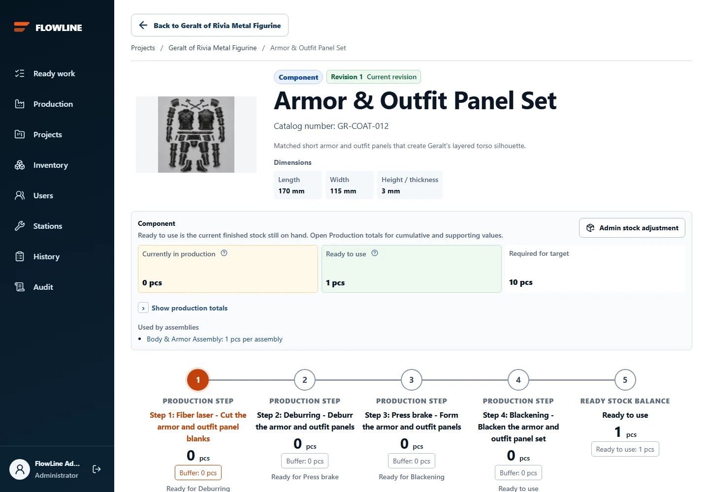Screen dimensions: 709x492
Task: Open Geralt of Rivia Metal Figurine breadcrumb
Action: [x=213, y=48]
